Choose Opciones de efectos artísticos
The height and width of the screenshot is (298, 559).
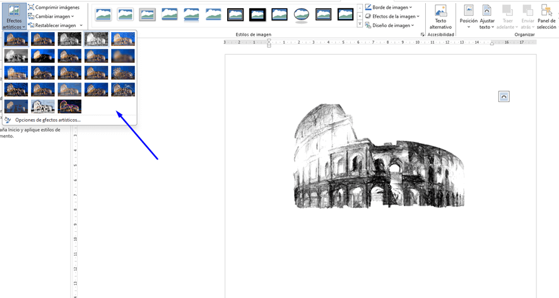point(48,120)
